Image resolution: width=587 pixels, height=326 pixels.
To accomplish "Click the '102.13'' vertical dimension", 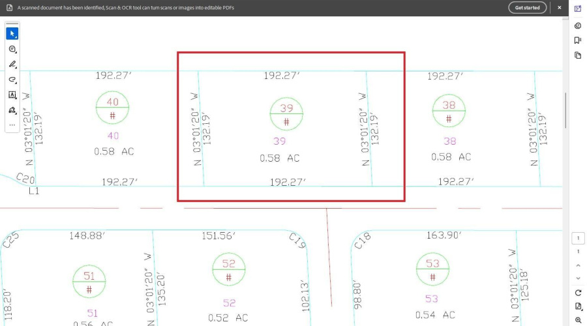I will [305, 296].
